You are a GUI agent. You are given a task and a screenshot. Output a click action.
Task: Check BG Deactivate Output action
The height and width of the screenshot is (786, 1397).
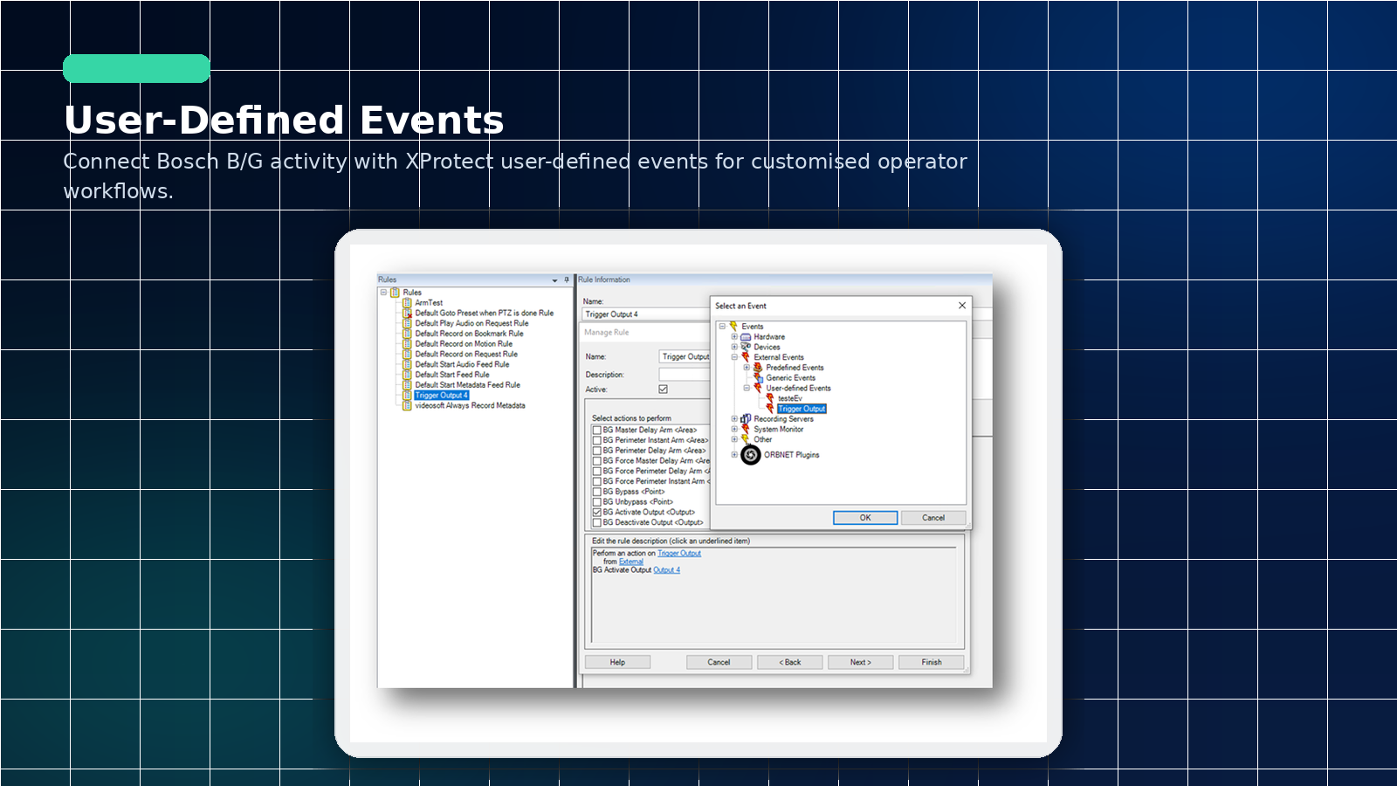point(597,522)
